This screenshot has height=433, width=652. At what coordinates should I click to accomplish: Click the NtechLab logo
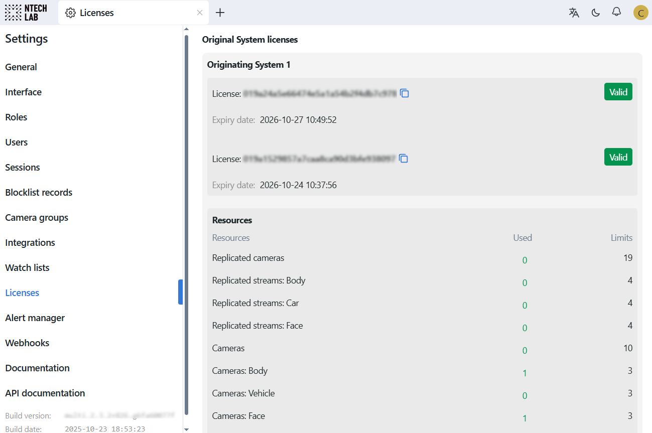pos(26,13)
